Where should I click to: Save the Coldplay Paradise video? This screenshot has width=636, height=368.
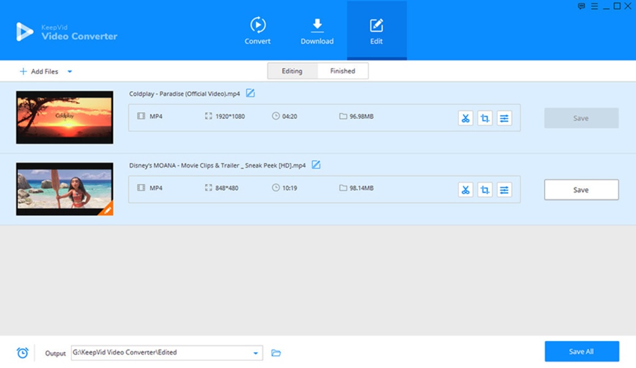tap(581, 118)
